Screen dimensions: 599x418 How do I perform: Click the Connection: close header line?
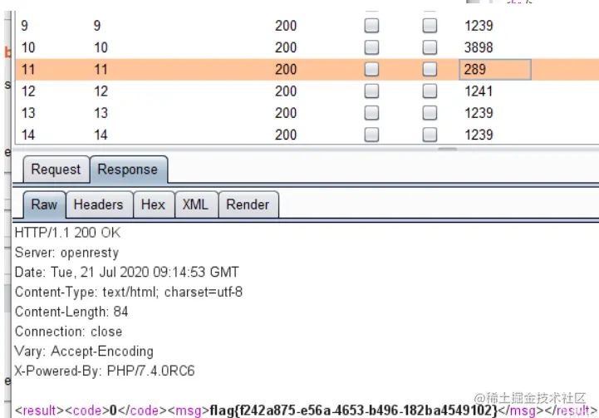pyautogui.click(x=68, y=332)
